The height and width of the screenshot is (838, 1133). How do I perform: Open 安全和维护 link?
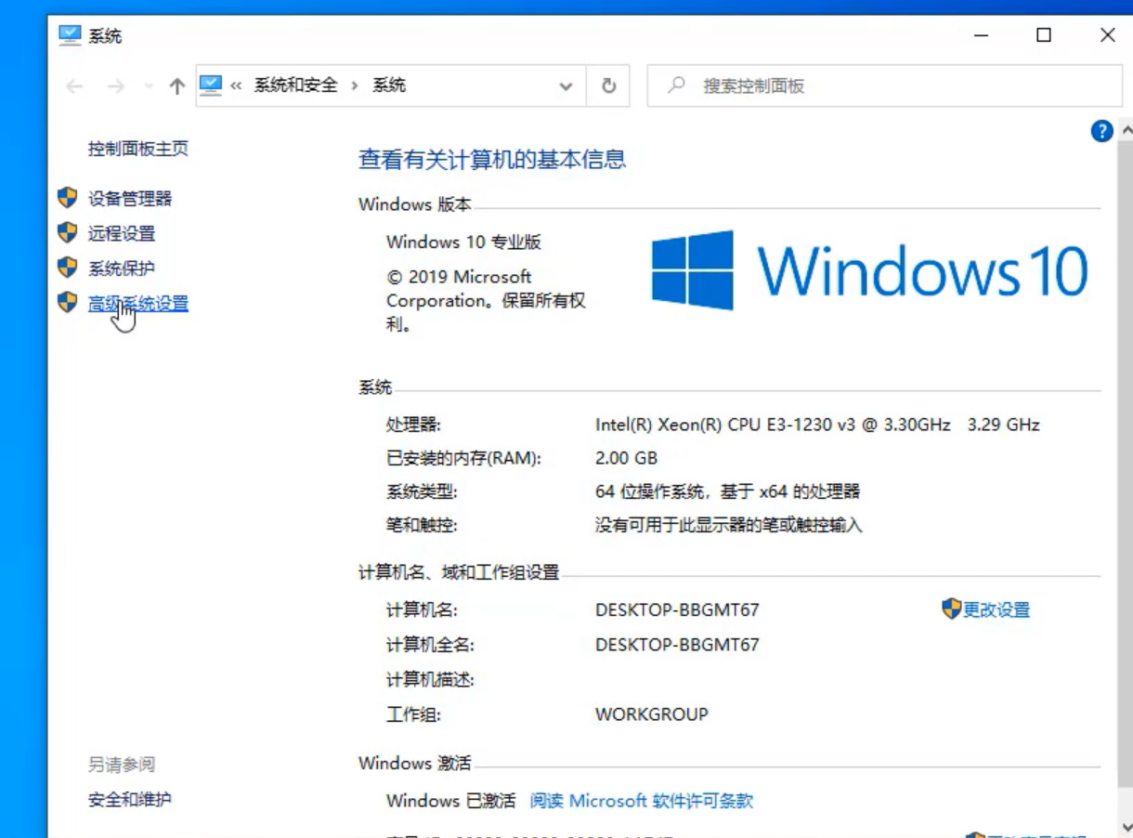pos(130,800)
